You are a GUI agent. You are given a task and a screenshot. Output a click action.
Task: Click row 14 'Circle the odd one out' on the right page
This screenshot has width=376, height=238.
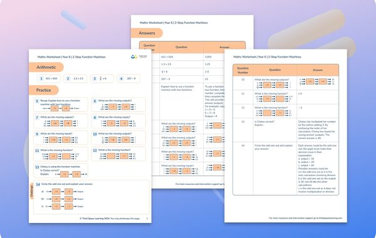[274, 147]
